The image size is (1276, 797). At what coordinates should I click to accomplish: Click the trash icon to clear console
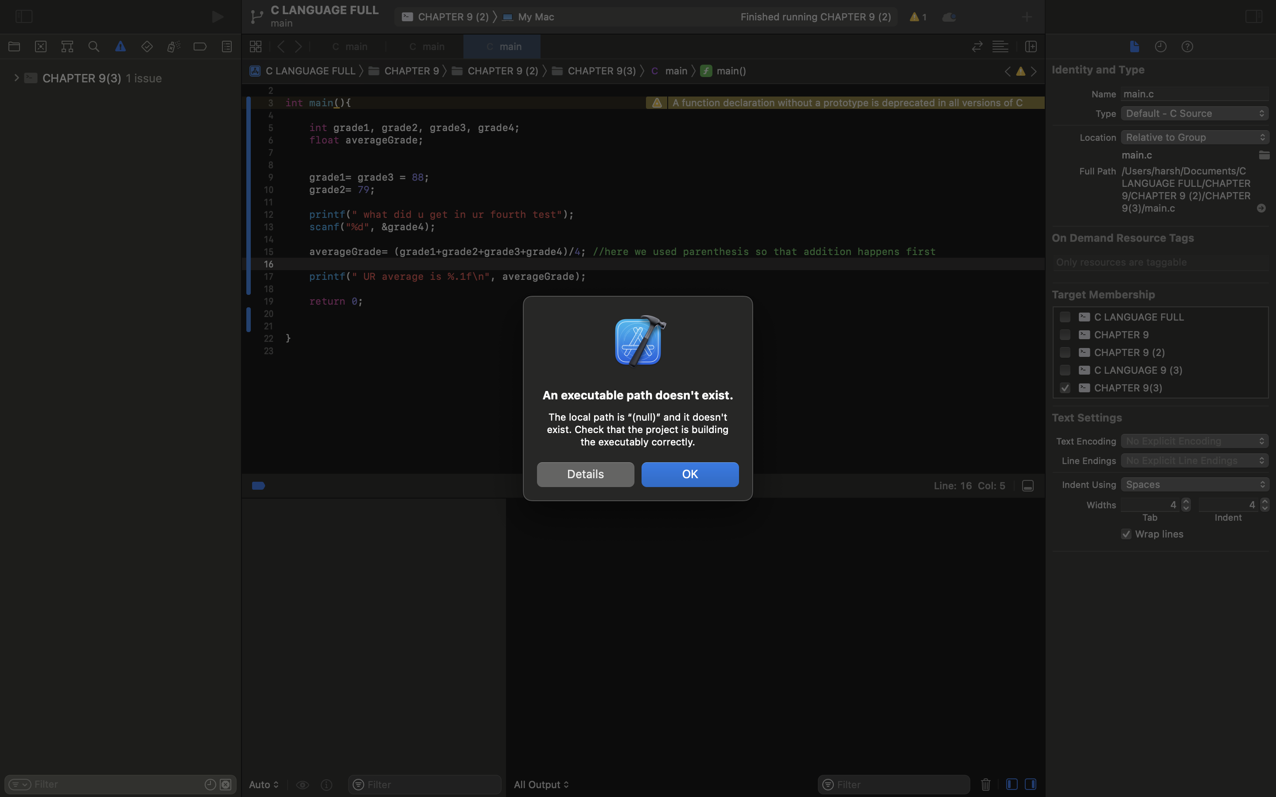[985, 784]
